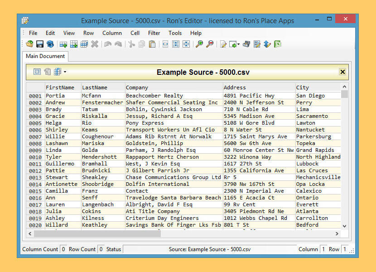Click the blue up-down arrow sort icon
This screenshot has height=272, width=376.
point(267,44)
